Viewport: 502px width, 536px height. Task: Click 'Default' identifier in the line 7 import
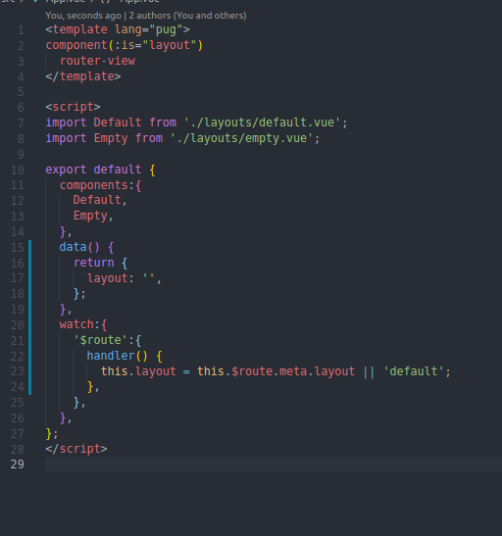118,122
